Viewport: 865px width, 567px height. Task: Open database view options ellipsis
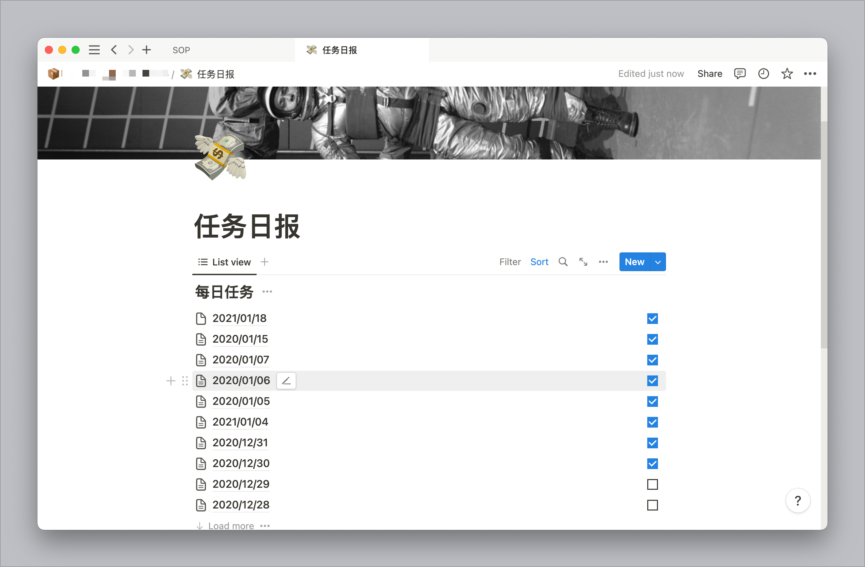coord(603,262)
